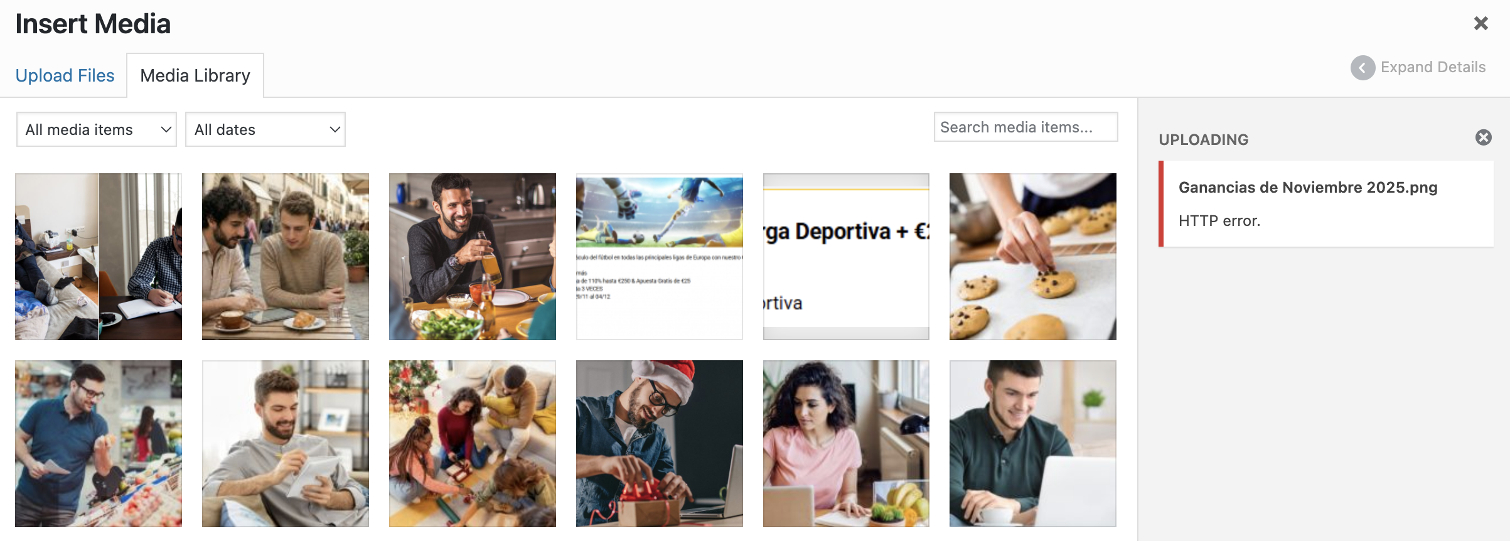Select the soccer players banner thumbnail
1510x541 pixels.
pyautogui.click(x=660, y=257)
